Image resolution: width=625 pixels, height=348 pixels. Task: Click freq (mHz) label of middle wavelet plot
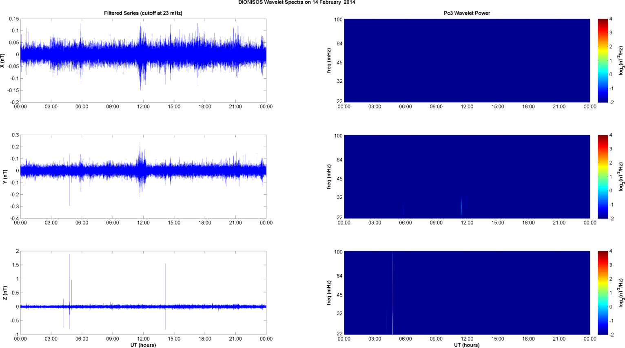coord(329,176)
